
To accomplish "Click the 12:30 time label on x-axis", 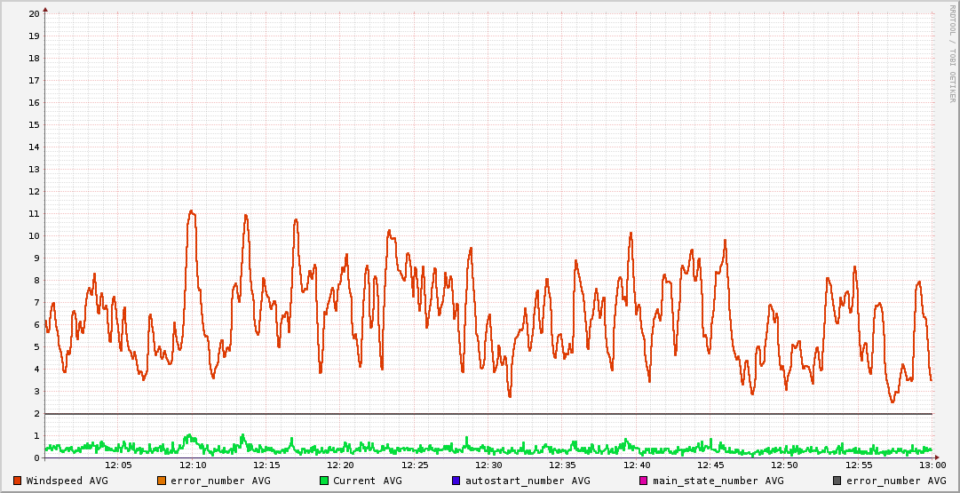I will 488,465.
